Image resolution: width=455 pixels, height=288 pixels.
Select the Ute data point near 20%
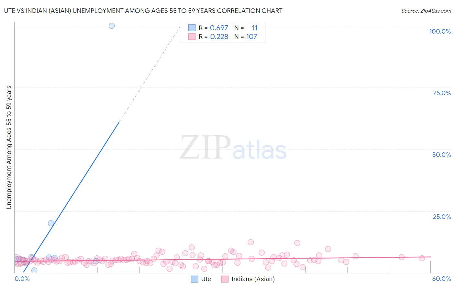tap(51, 223)
